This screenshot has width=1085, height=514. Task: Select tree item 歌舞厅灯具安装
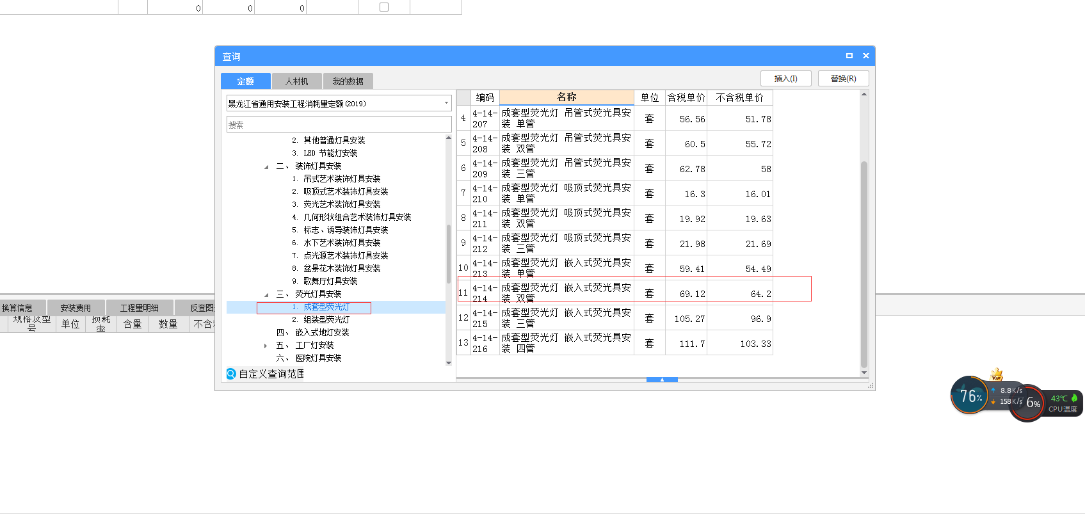coord(330,281)
